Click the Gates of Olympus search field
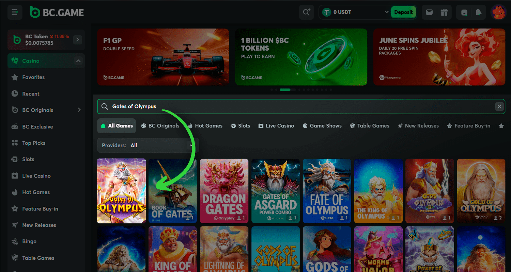Image resolution: width=511 pixels, height=272 pixels. click(x=301, y=106)
